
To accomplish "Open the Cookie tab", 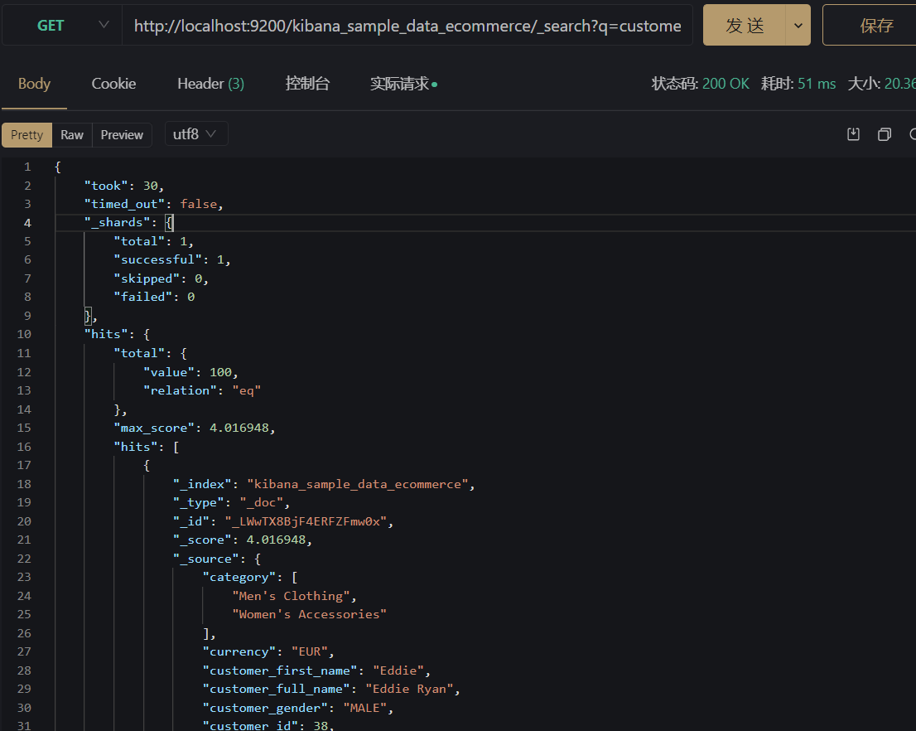I will coord(113,84).
